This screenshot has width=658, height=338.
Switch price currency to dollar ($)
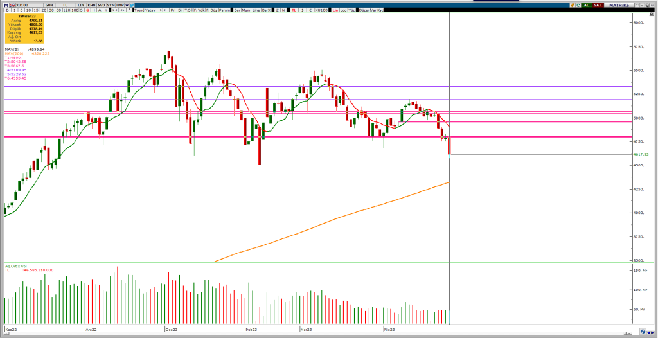tap(303, 10)
